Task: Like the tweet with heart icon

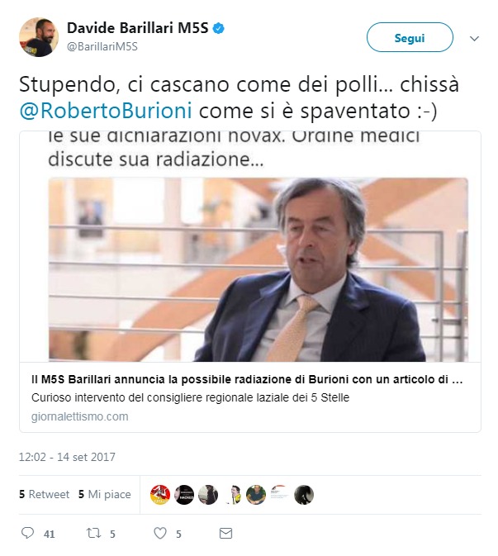Action: pyautogui.click(x=160, y=533)
